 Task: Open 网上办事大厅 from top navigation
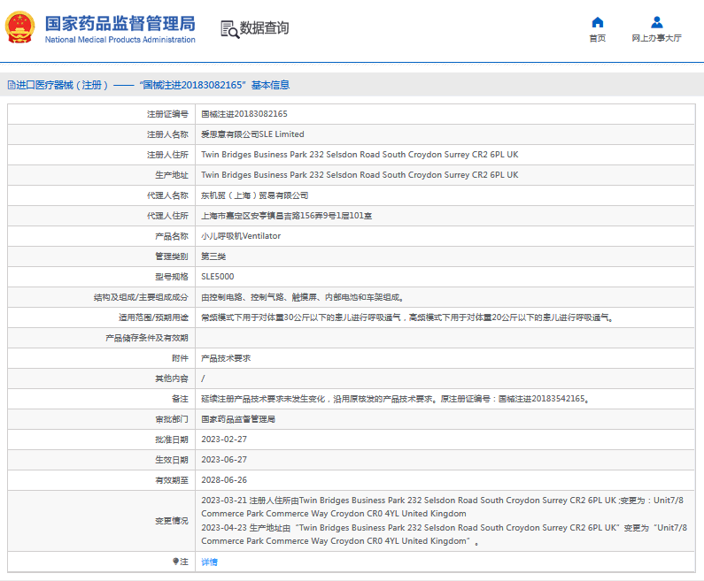656,38
